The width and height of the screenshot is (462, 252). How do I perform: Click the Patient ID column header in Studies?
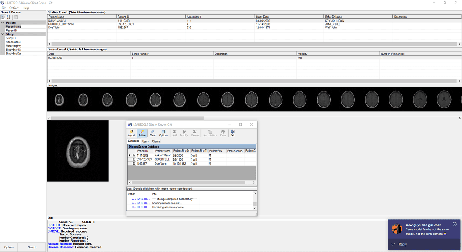tap(151, 17)
